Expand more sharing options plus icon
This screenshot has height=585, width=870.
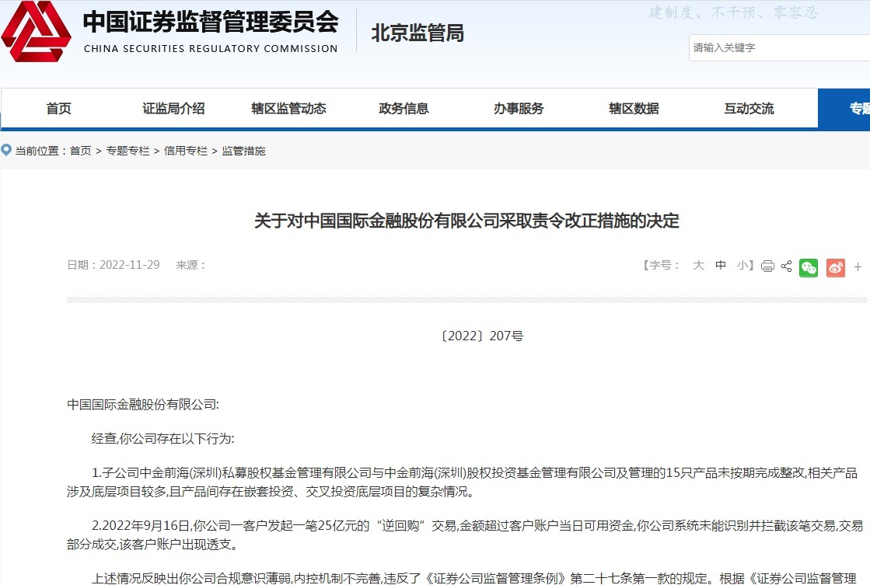pyautogui.click(x=858, y=267)
